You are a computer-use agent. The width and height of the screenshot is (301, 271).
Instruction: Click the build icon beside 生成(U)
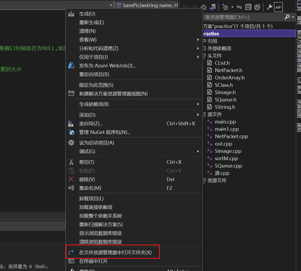(x=71, y=14)
